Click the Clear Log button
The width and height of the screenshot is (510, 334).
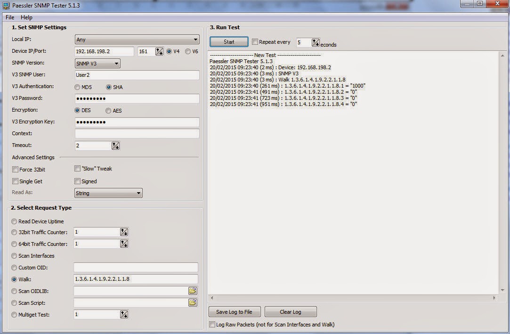(291, 311)
